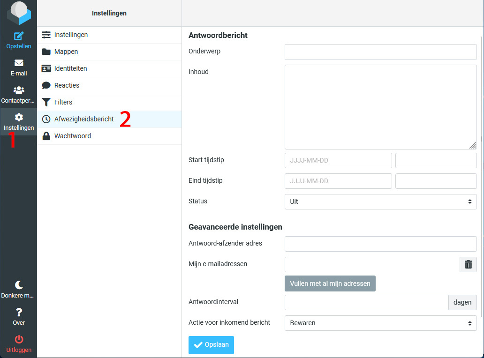Screen dimensions: 484x358
Task: Click the Antwoordinterval input field
Action: [x=366, y=302]
